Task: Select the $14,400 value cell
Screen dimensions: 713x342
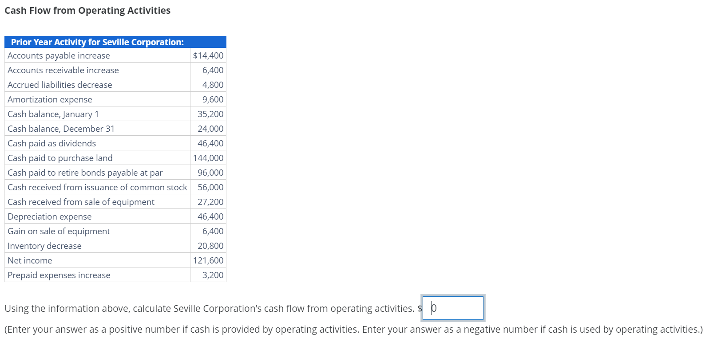Action: point(208,55)
